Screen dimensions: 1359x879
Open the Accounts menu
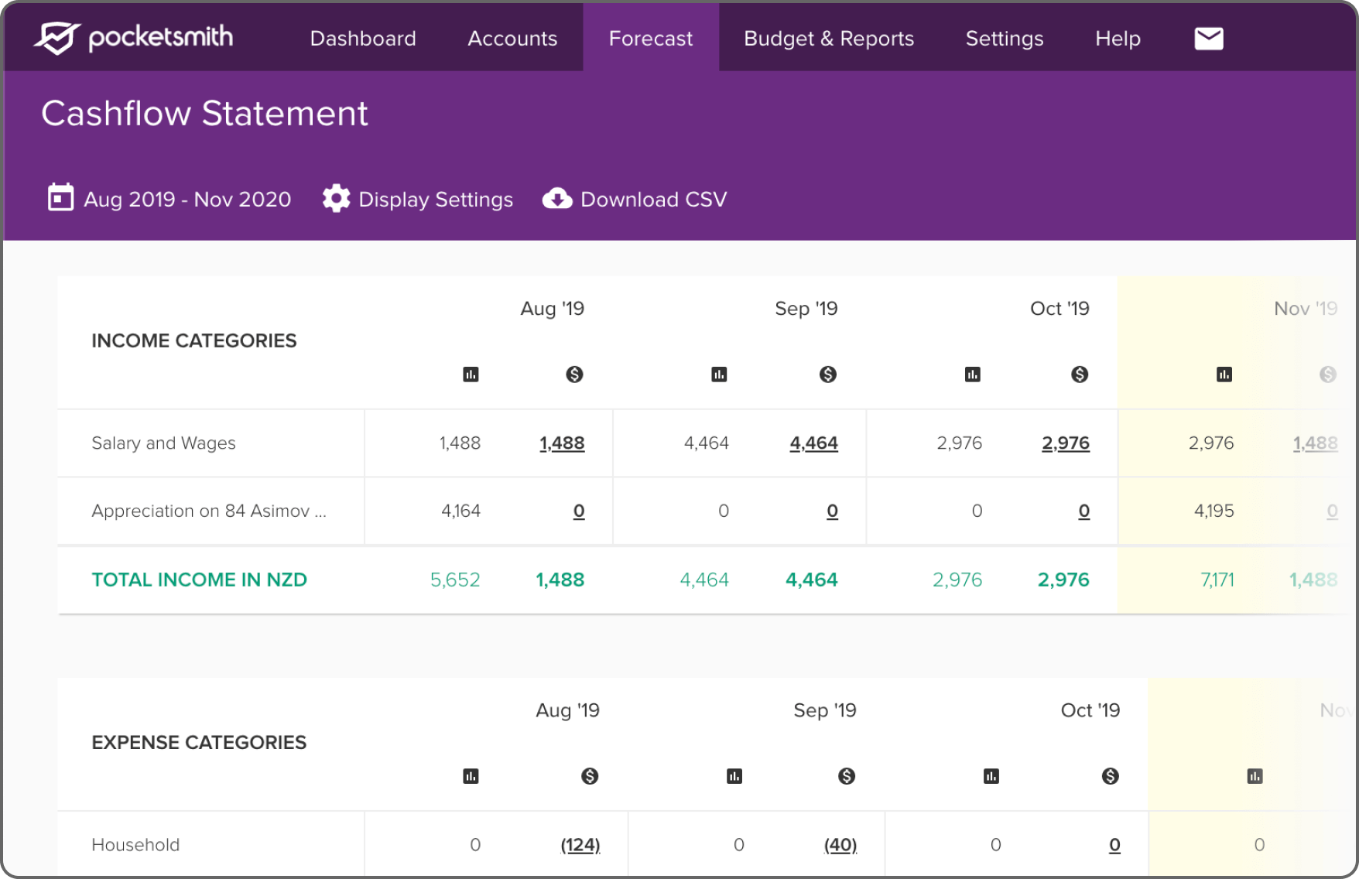[x=512, y=39]
